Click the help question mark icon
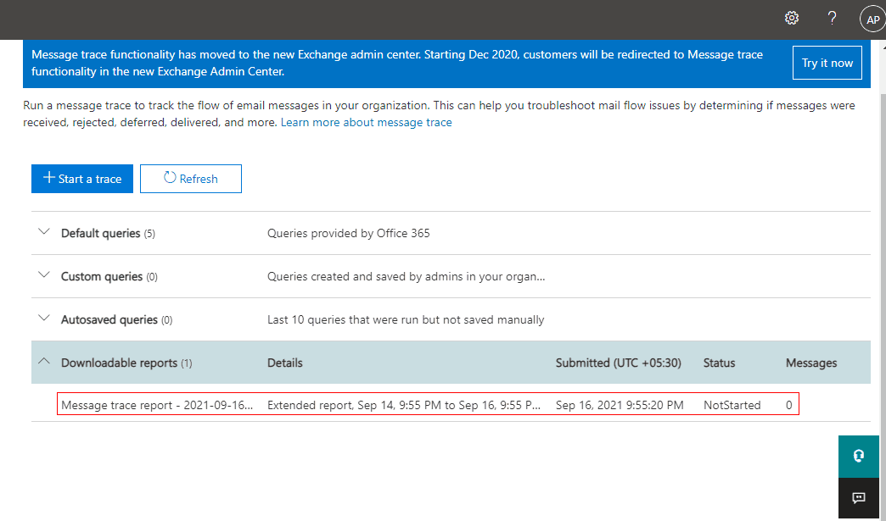886x521 pixels. pyautogui.click(x=833, y=19)
